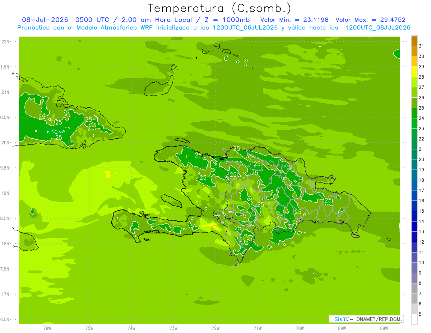Click the "15" color scale label
The width and height of the screenshot is (431, 333).
click(422, 211)
